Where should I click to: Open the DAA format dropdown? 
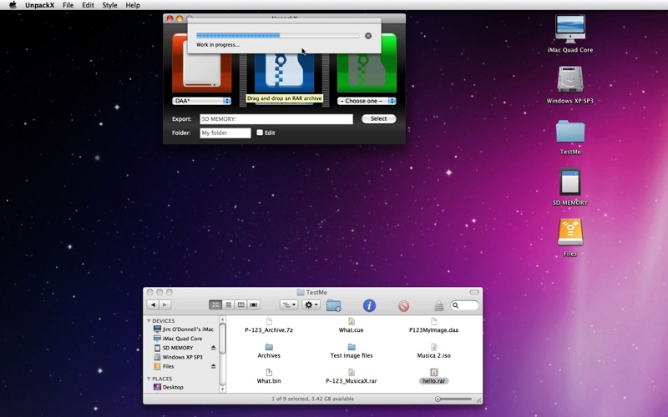[201, 101]
